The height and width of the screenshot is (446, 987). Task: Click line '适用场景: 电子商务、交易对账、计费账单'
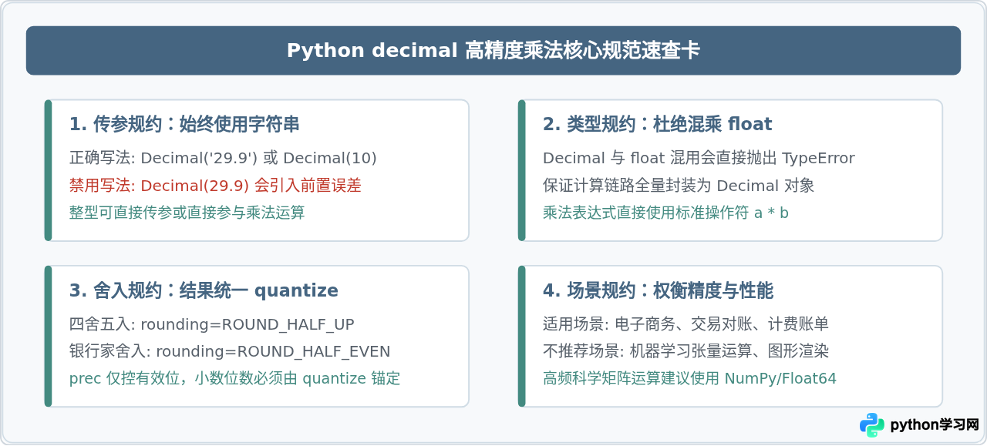686,324
